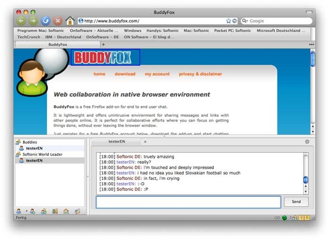
Task: Focus the Google search field
Action: tap(276, 21)
